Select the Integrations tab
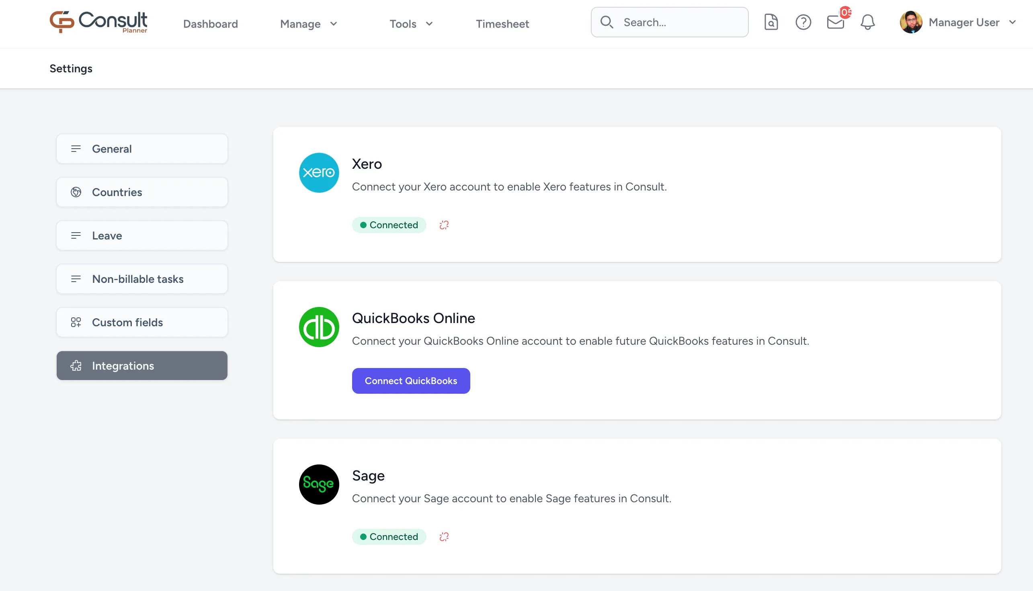 point(142,366)
